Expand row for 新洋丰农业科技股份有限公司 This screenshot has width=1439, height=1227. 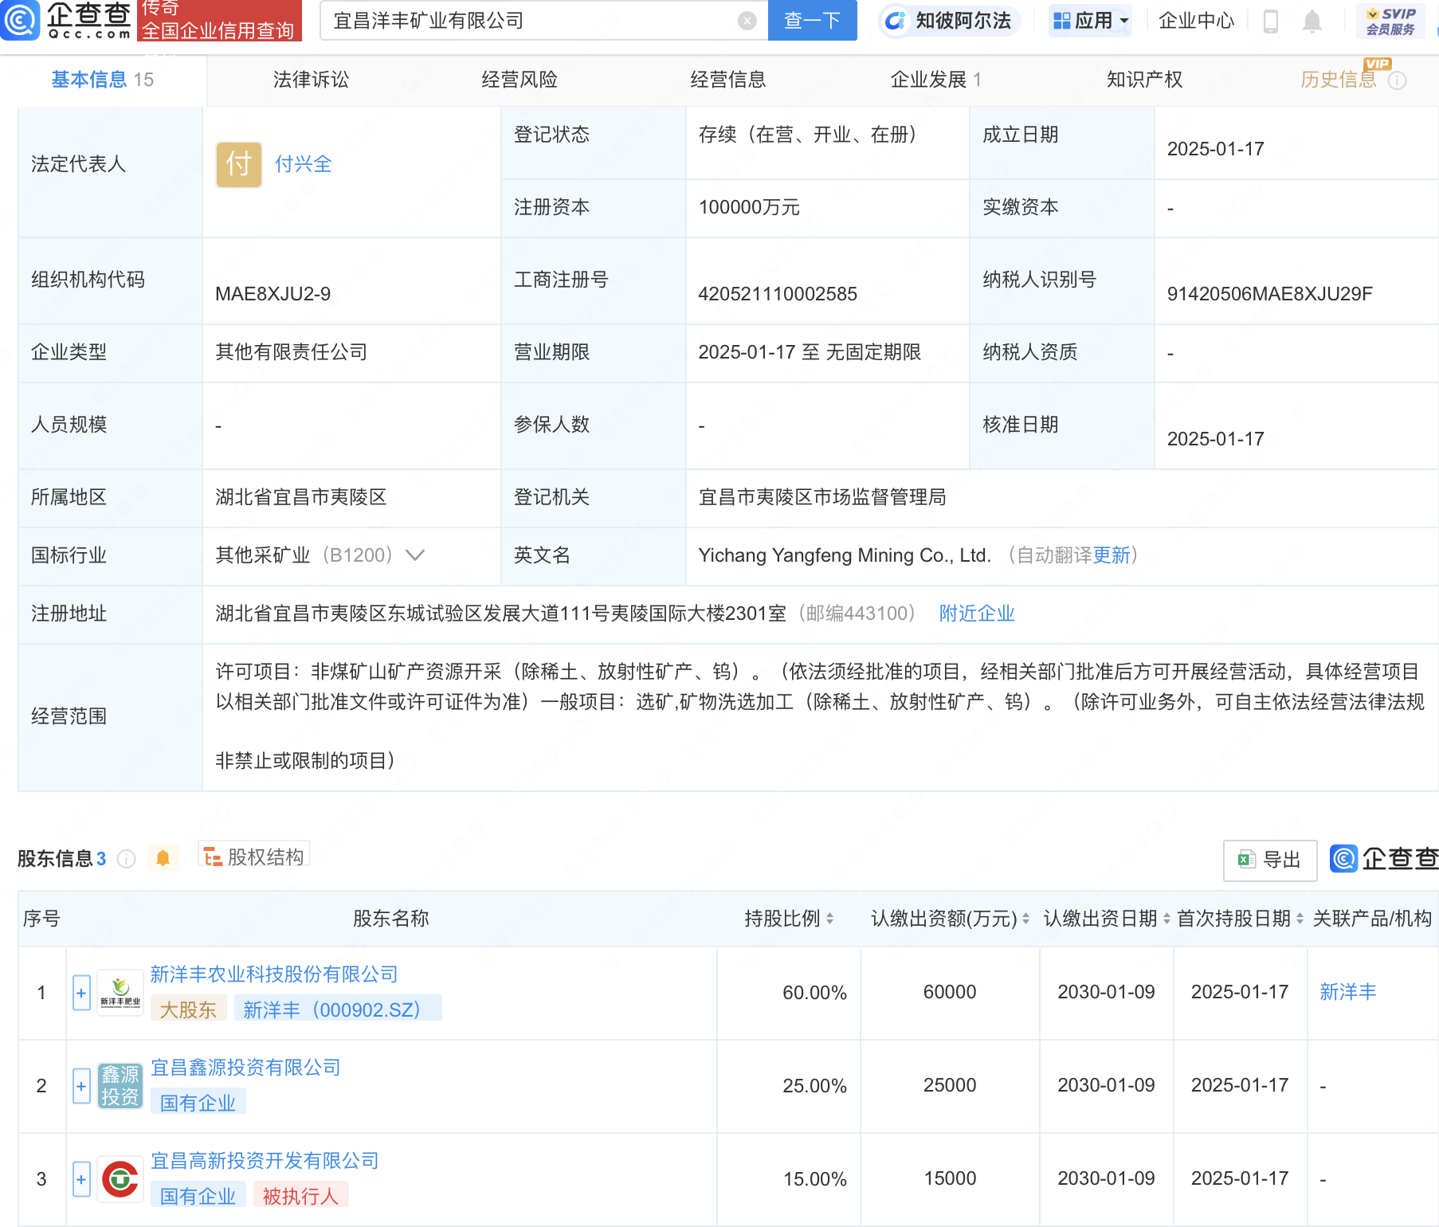81,993
